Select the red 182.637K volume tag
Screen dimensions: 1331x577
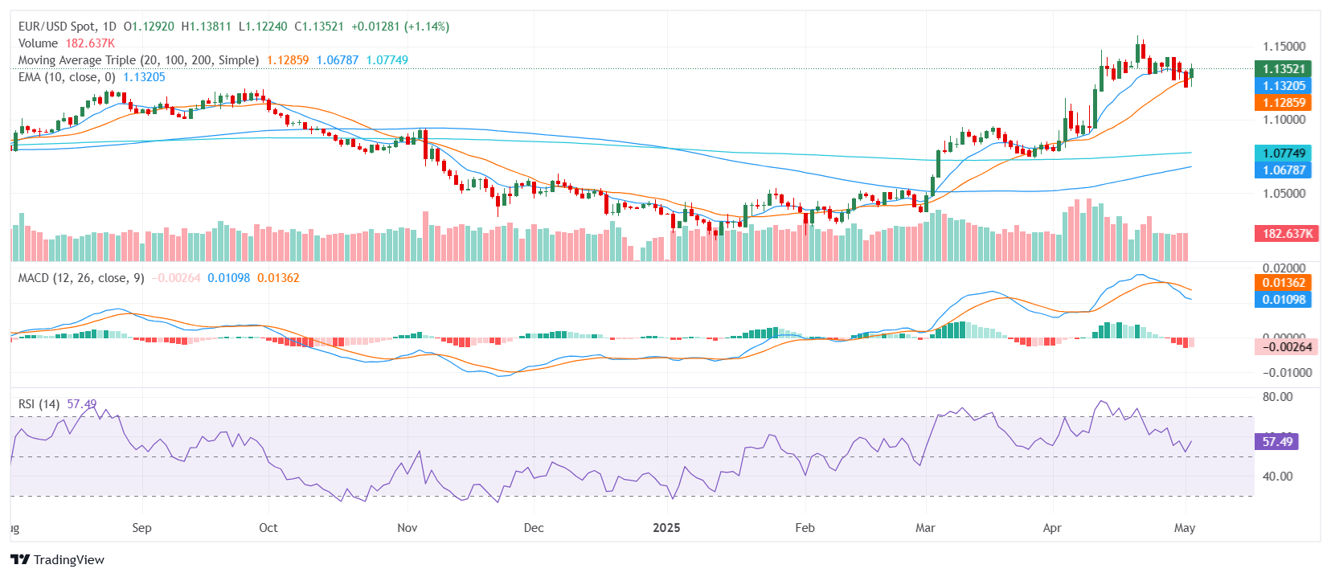(x=1286, y=234)
